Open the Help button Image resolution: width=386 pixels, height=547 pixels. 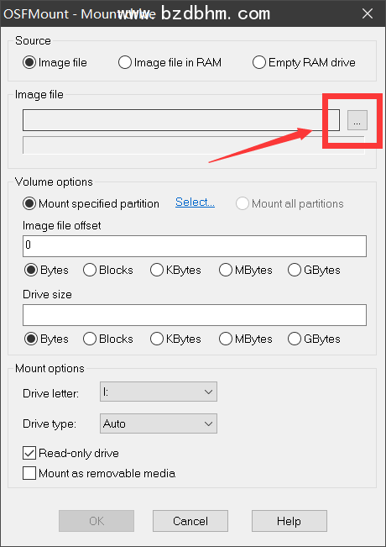click(289, 521)
